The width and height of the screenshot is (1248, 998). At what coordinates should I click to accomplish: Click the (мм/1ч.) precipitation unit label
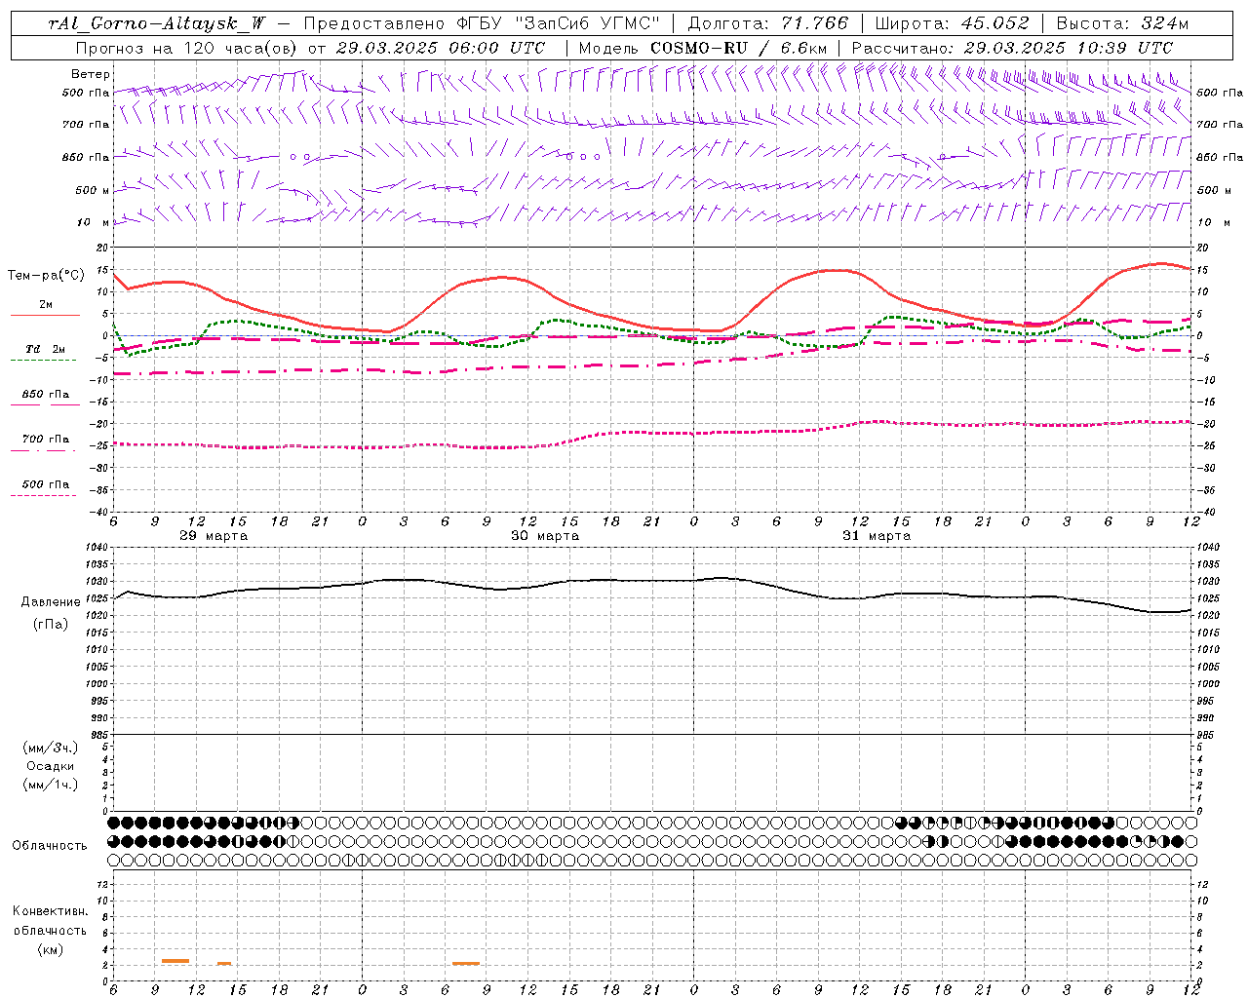pos(51,785)
